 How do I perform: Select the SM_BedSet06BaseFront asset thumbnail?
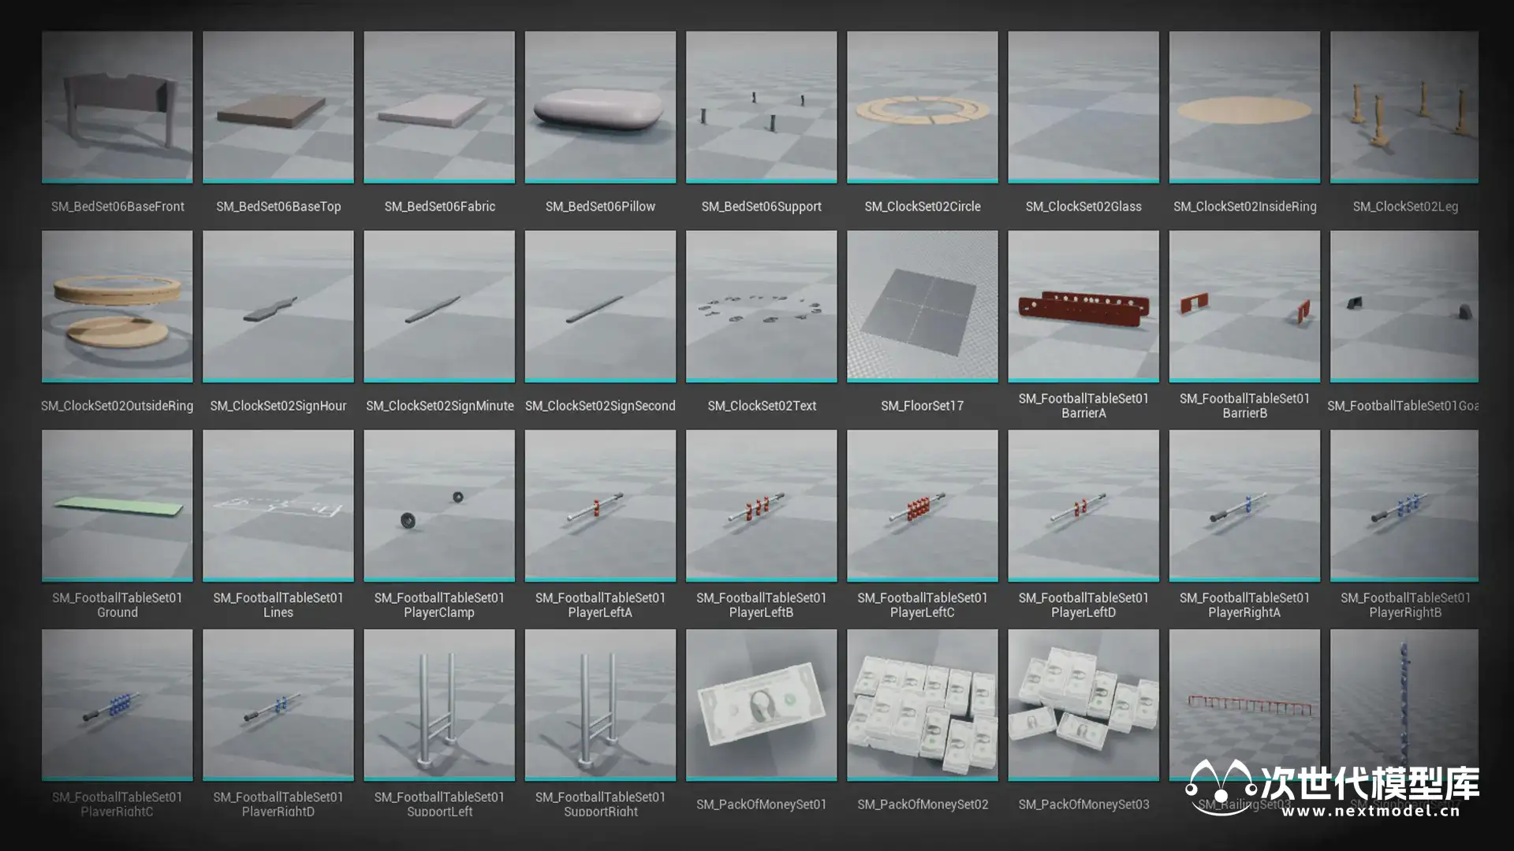(117, 107)
